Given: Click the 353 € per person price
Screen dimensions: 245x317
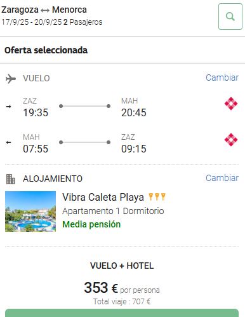Looking at the screenshot, I should [101, 288].
